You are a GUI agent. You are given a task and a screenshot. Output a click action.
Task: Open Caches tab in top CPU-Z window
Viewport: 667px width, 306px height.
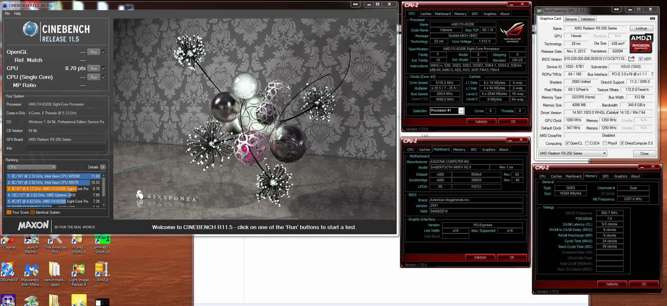point(425,14)
